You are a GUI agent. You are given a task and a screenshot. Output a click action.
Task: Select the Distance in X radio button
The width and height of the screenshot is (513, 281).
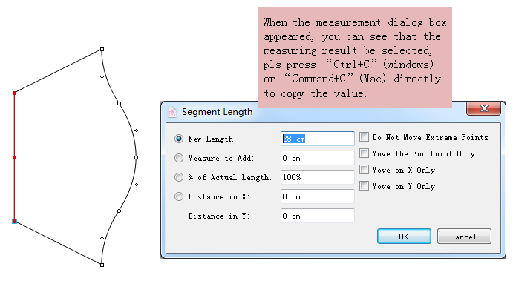pyautogui.click(x=179, y=196)
